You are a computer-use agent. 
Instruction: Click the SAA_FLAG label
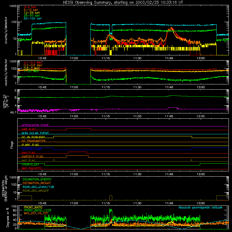coord(28,153)
